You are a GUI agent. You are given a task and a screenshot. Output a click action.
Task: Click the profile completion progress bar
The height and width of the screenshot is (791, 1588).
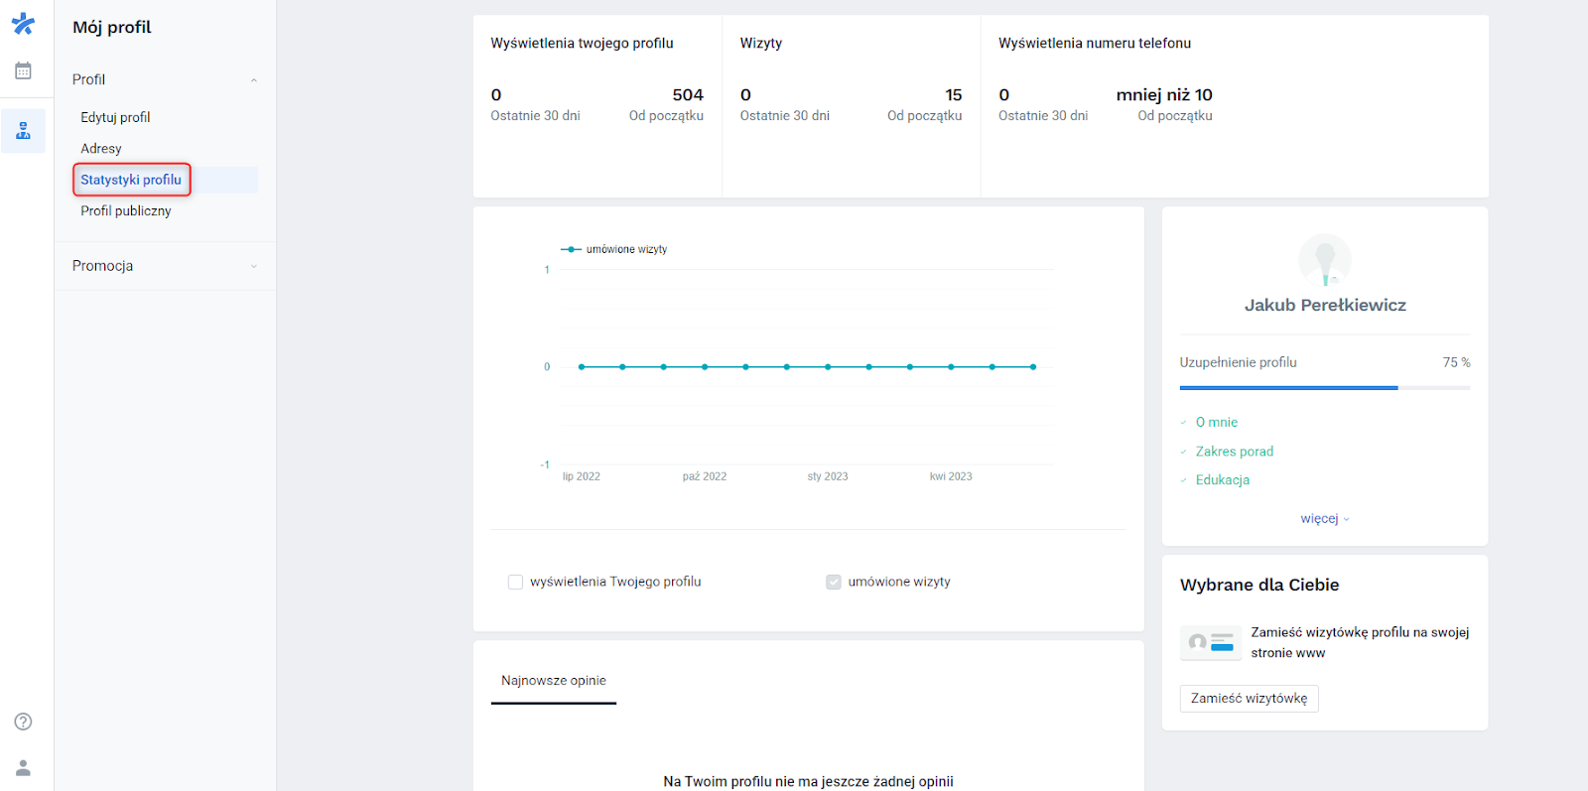click(1324, 388)
